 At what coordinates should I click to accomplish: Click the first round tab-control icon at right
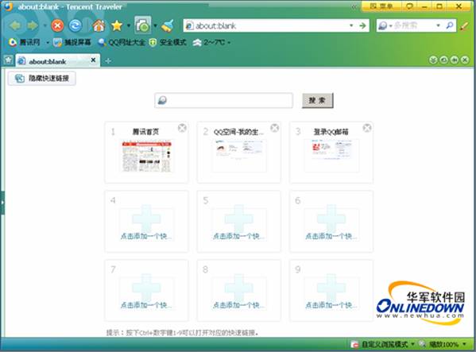click(x=433, y=60)
